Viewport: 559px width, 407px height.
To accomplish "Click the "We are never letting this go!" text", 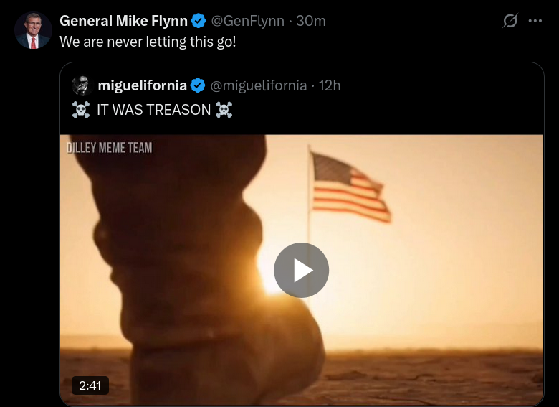I will click(148, 42).
